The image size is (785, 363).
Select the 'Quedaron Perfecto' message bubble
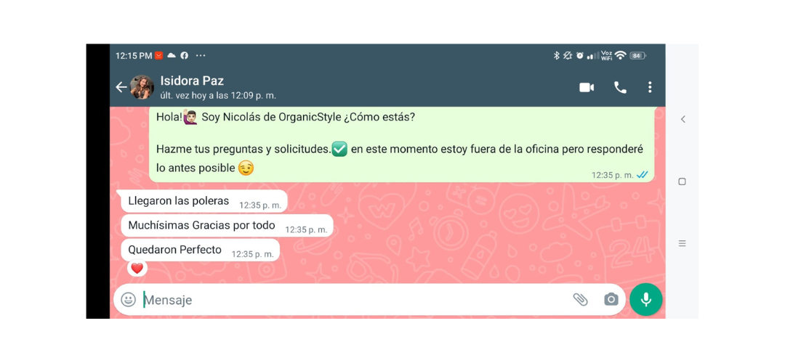(201, 250)
